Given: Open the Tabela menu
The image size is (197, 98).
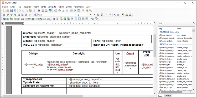Looking at the screenshot, I should tap(61, 7).
